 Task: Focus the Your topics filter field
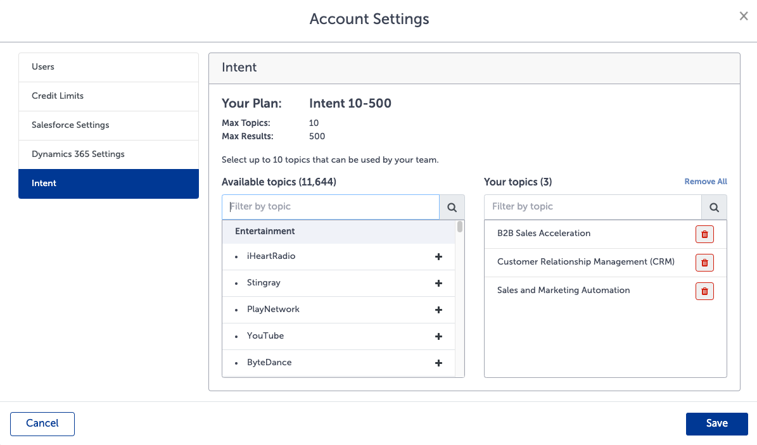pos(593,207)
